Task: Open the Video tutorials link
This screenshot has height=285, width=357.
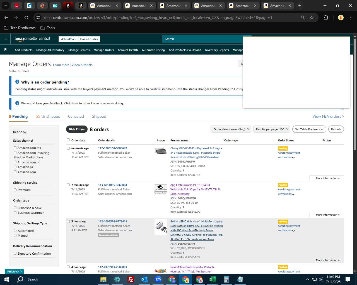Action: (82, 65)
